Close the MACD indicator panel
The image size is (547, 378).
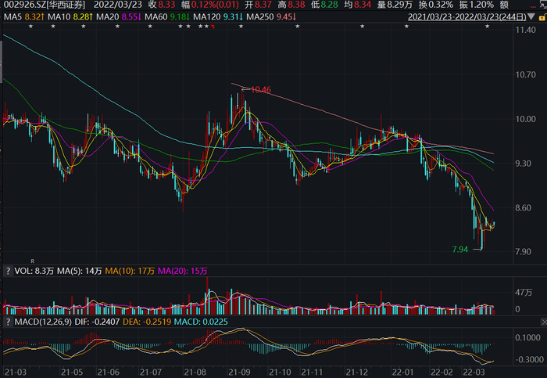(544, 322)
